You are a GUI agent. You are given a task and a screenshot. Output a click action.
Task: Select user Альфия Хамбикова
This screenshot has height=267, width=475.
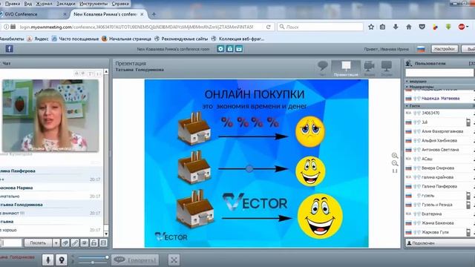439,140
